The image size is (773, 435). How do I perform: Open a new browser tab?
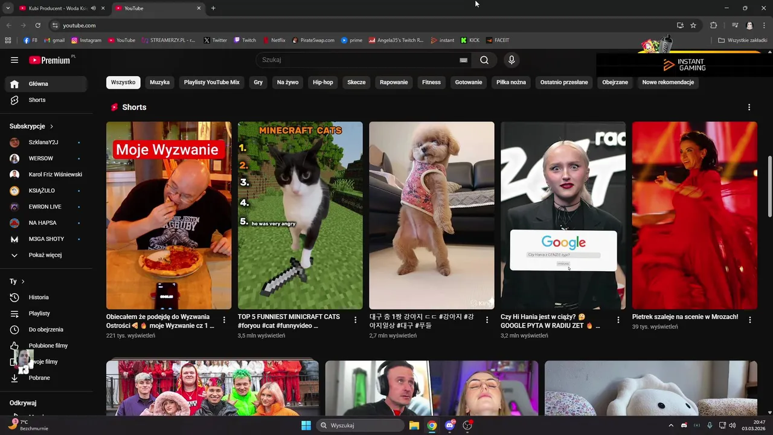tap(213, 8)
